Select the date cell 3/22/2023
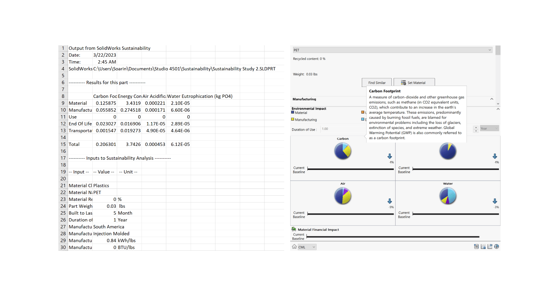 [x=105, y=55]
